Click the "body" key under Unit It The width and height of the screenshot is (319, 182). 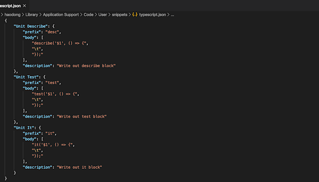coord(30,139)
